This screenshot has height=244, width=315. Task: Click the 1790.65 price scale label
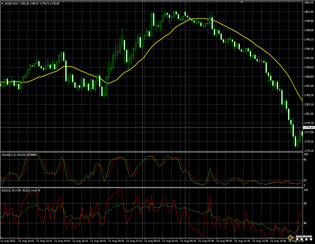(309, 67)
